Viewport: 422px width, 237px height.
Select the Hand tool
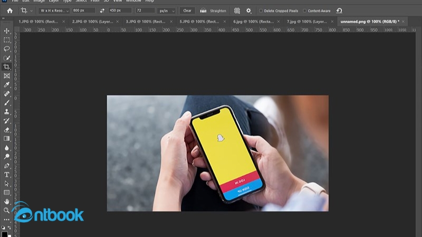point(7,202)
